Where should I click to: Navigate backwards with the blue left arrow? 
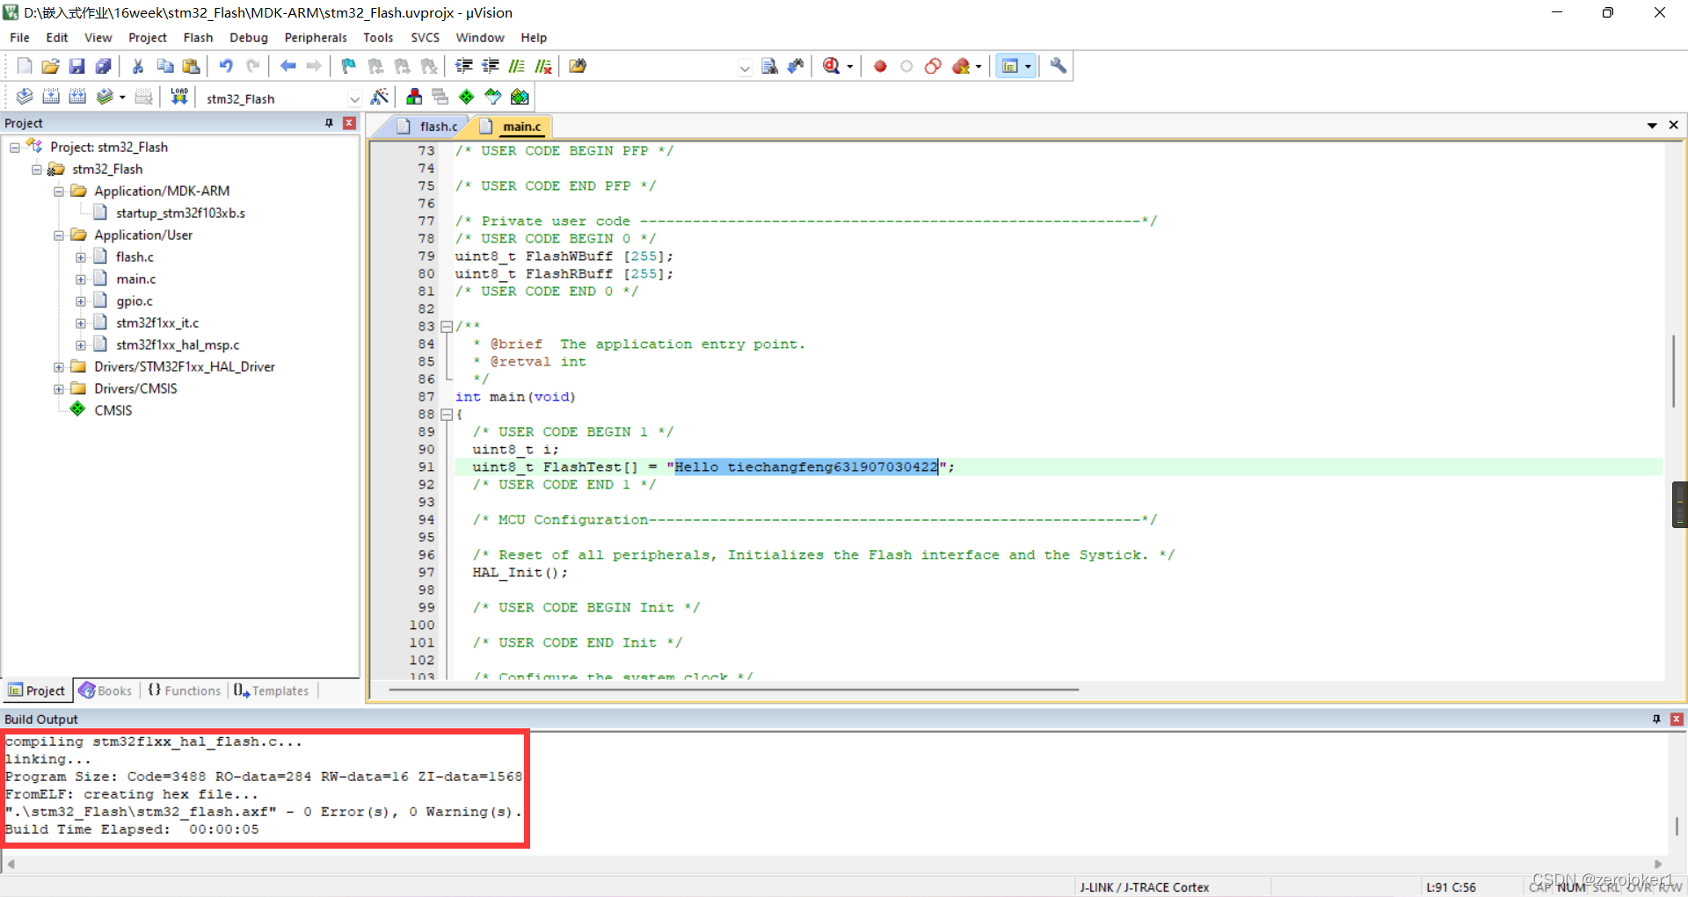click(x=287, y=66)
